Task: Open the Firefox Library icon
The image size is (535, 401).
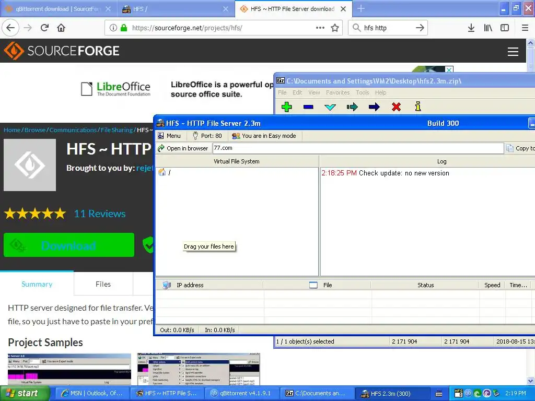Action: [x=488, y=28]
